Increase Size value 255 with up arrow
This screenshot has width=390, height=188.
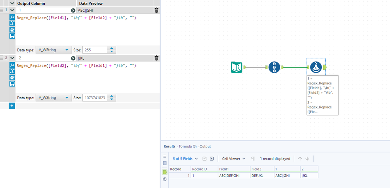pos(112,48)
